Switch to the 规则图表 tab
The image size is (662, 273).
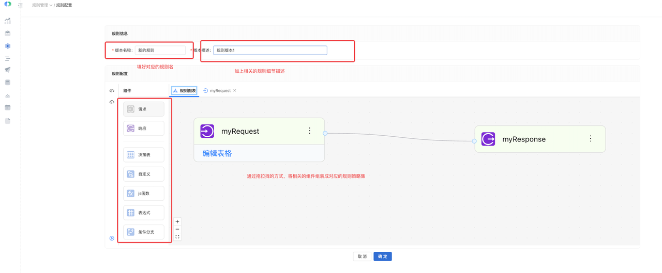184,90
